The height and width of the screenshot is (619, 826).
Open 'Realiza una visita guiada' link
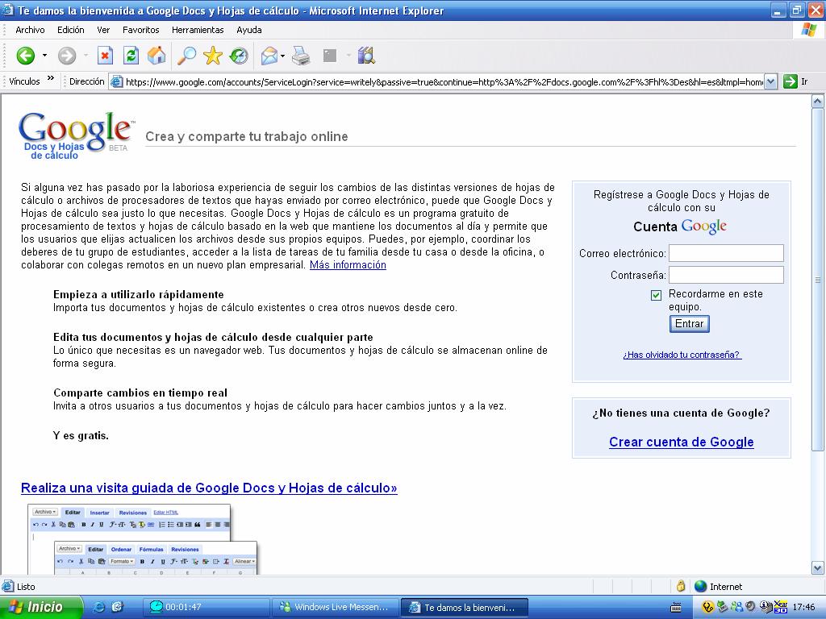point(209,488)
